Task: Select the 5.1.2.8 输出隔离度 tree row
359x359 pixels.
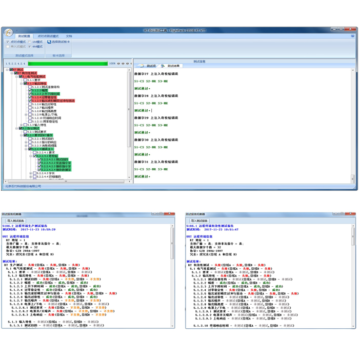Action: pyautogui.click(x=44, y=111)
